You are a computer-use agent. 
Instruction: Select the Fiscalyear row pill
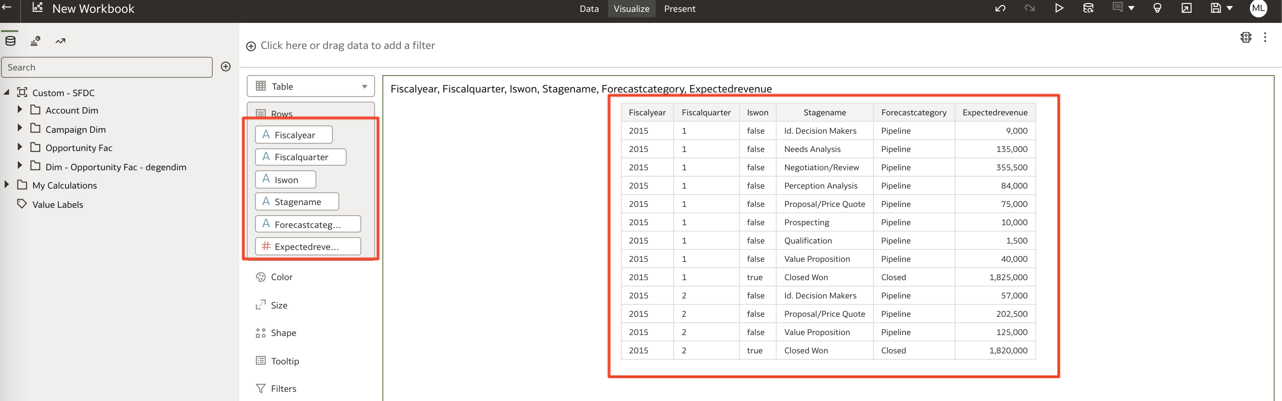[x=293, y=135]
